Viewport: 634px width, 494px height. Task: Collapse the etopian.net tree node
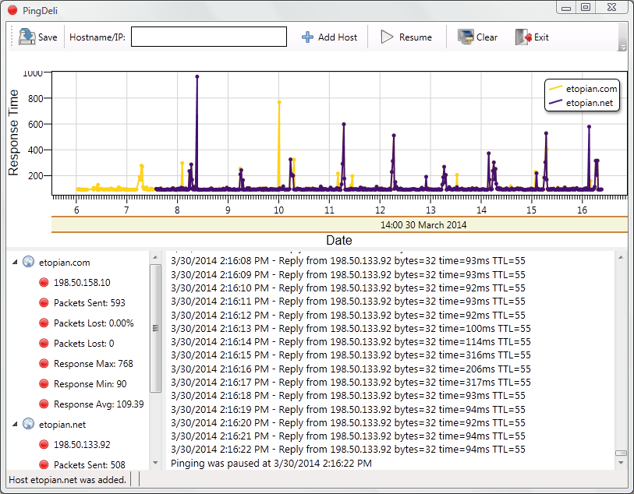[x=15, y=424]
